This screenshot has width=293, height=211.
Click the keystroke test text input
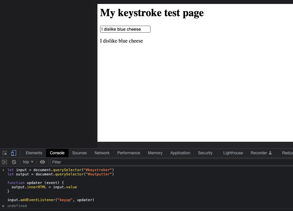tap(125, 29)
